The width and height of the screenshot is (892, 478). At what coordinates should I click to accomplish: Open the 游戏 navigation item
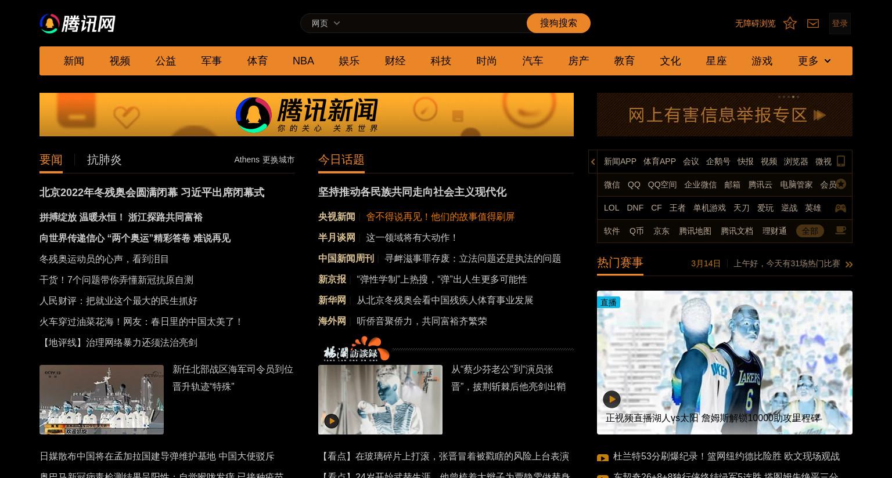point(762,61)
